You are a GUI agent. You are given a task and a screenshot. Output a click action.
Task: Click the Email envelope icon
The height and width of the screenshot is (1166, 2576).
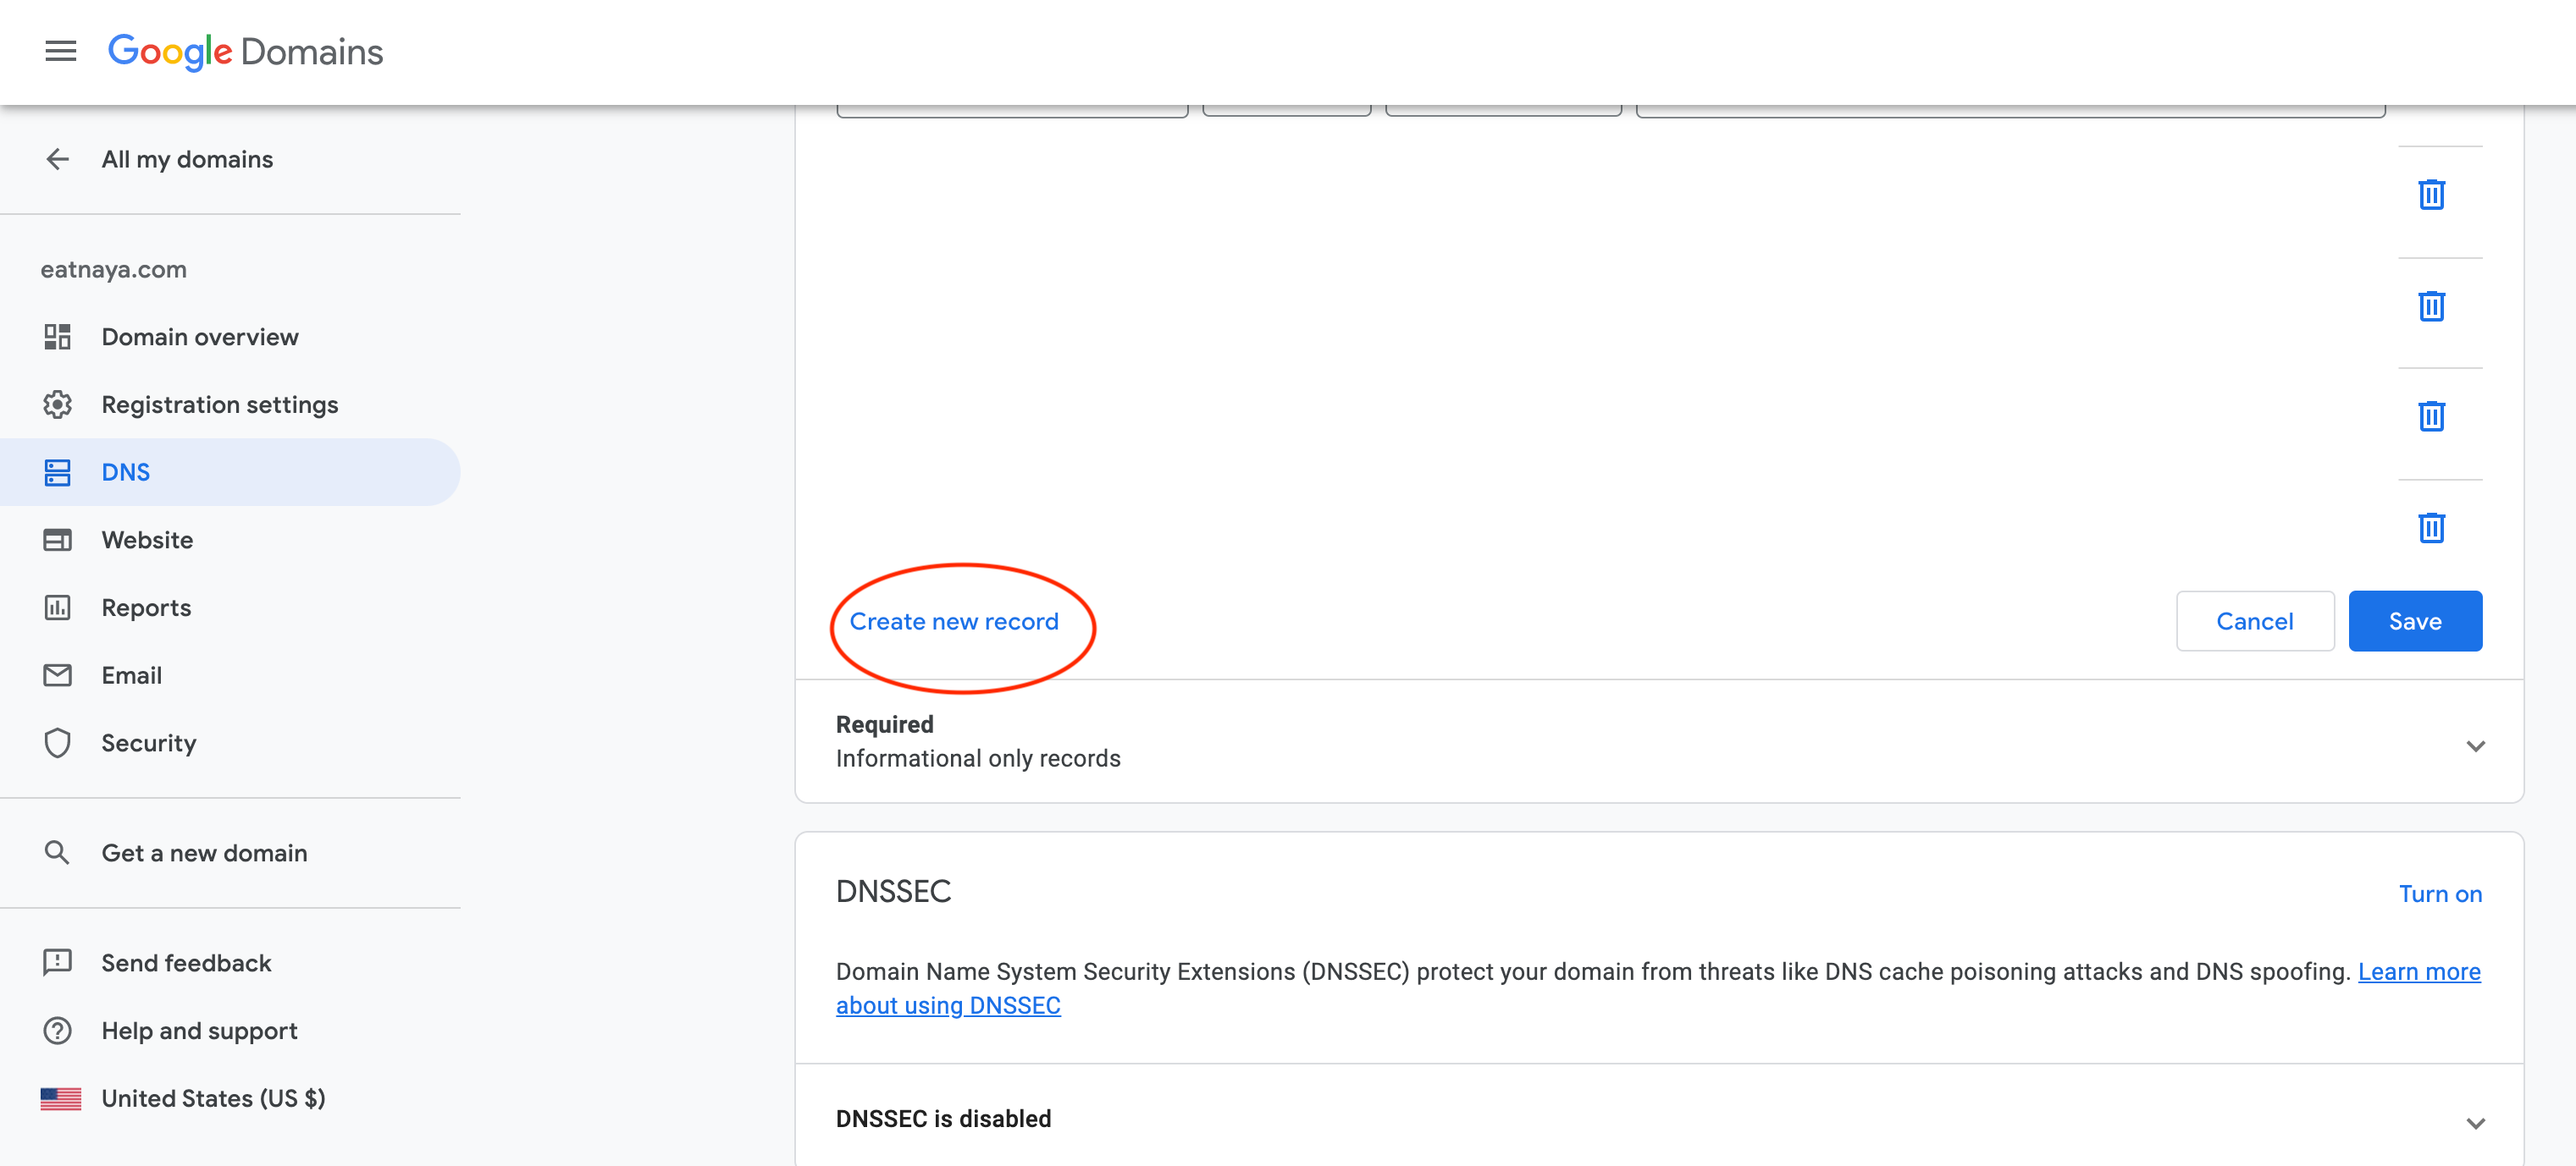coord(58,675)
